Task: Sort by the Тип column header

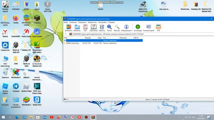Action: (104, 38)
